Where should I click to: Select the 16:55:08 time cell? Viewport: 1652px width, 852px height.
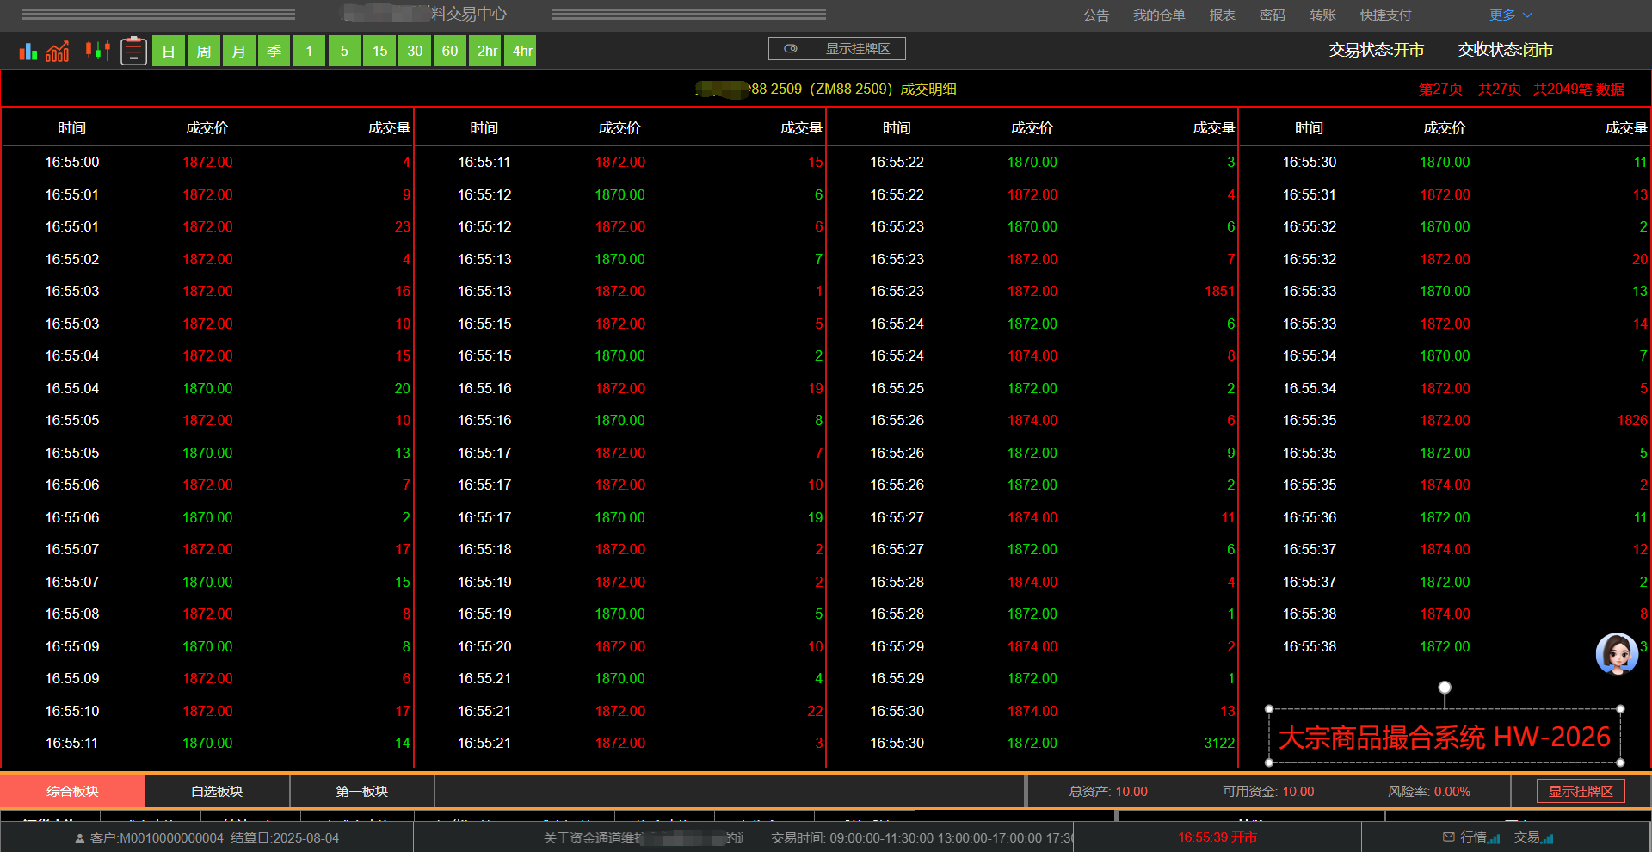(x=72, y=614)
